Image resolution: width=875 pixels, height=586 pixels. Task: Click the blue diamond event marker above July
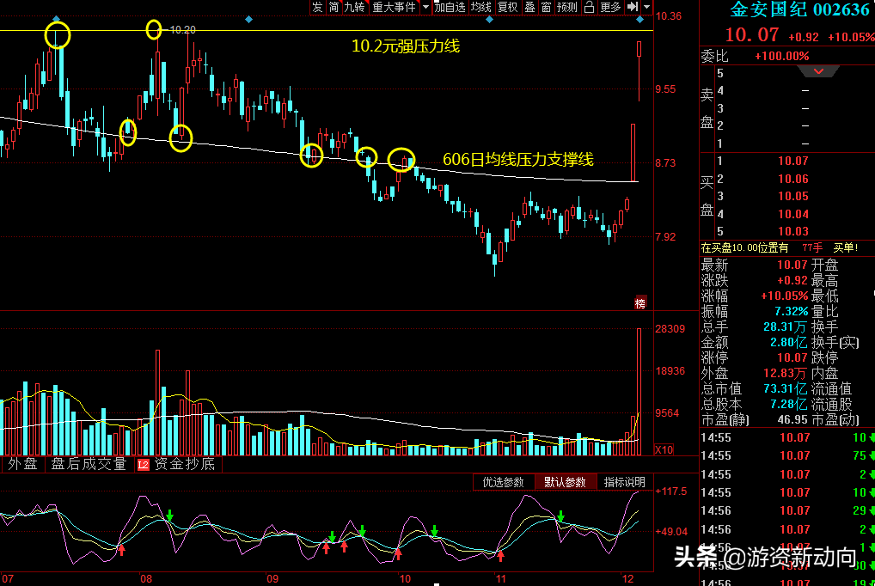tap(56, 20)
